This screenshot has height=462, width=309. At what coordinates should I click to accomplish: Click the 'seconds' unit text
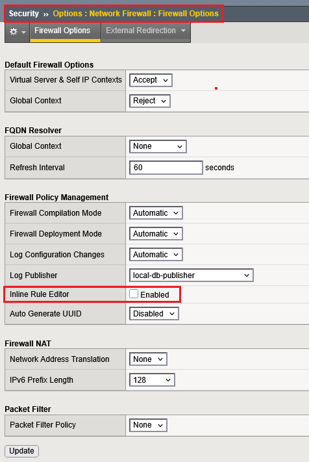point(219,168)
